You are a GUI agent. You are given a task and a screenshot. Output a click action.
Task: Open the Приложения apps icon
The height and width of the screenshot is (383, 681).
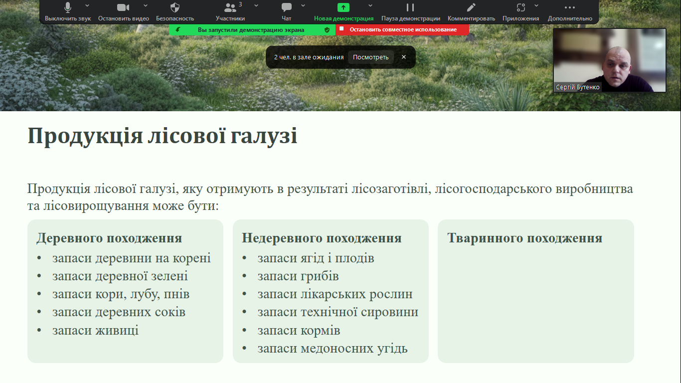pyautogui.click(x=520, y=7)
